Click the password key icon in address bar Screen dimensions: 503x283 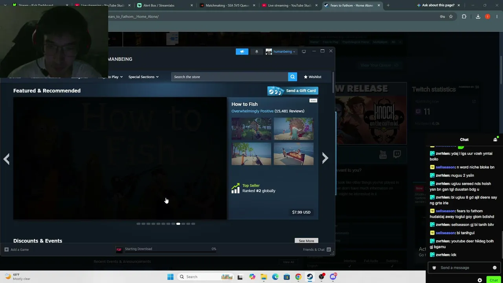point(442,17)
